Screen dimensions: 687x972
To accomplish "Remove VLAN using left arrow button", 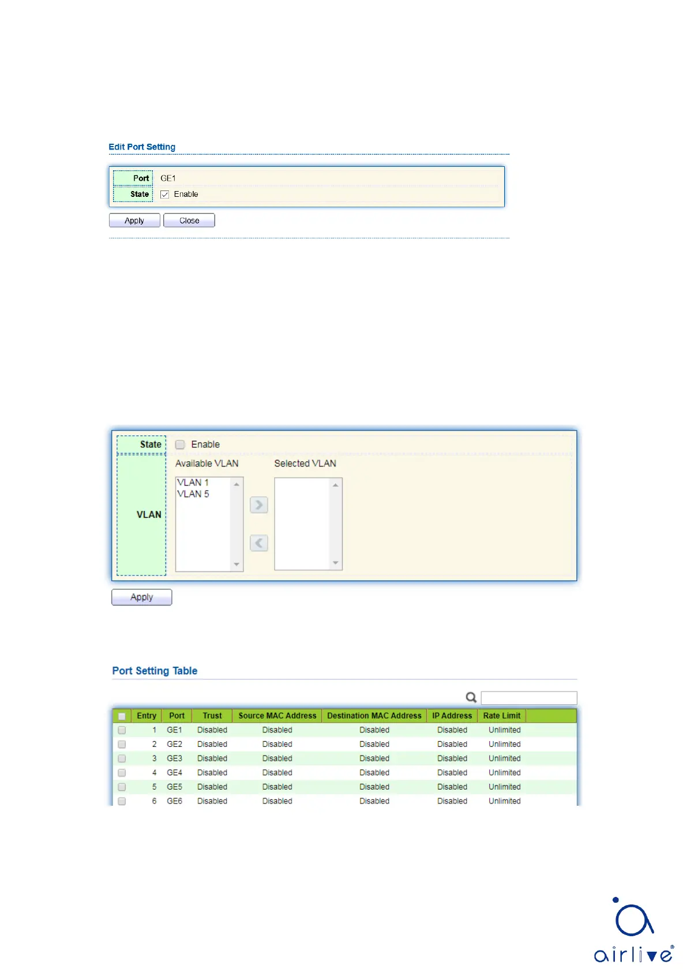I will pos(259,543).
